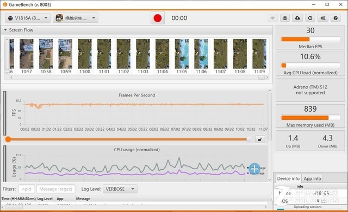Click the timeline slider end handle

pyautogui.click(x=250, y=139)
